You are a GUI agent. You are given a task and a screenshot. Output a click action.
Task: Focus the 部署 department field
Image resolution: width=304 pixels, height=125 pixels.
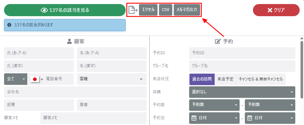point(39,105)
